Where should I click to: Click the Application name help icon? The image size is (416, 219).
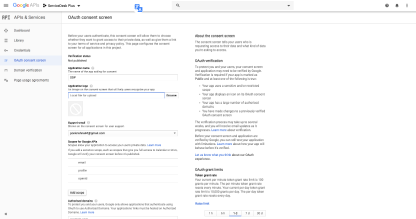[x=93, y=67]
